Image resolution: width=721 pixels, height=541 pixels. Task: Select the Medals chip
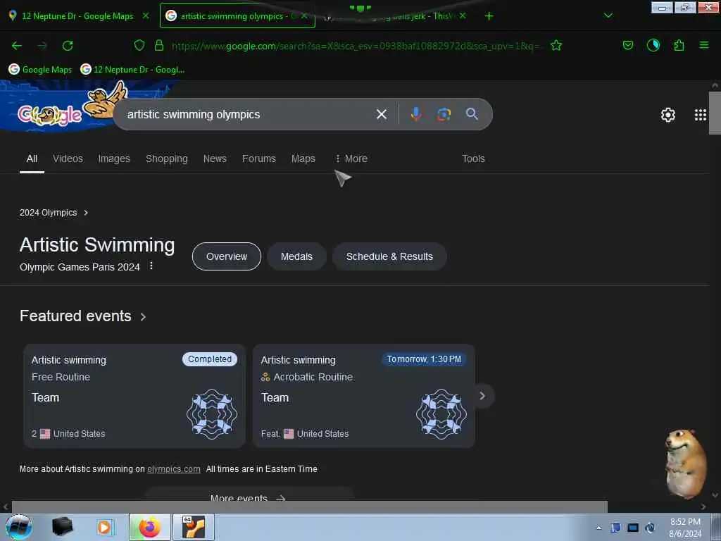coord(296,256)
